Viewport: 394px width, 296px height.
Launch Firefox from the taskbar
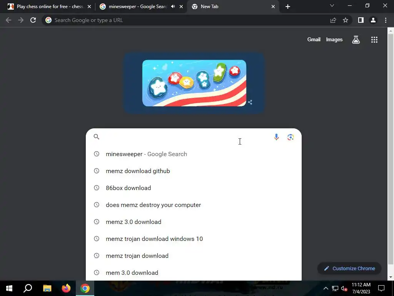66,288
